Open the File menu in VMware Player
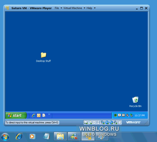Viewport: 157px width, 142px height. click(x=57, y=8)
